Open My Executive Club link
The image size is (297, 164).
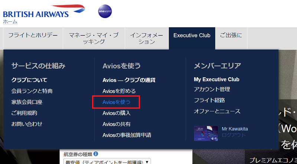(216, 79)
